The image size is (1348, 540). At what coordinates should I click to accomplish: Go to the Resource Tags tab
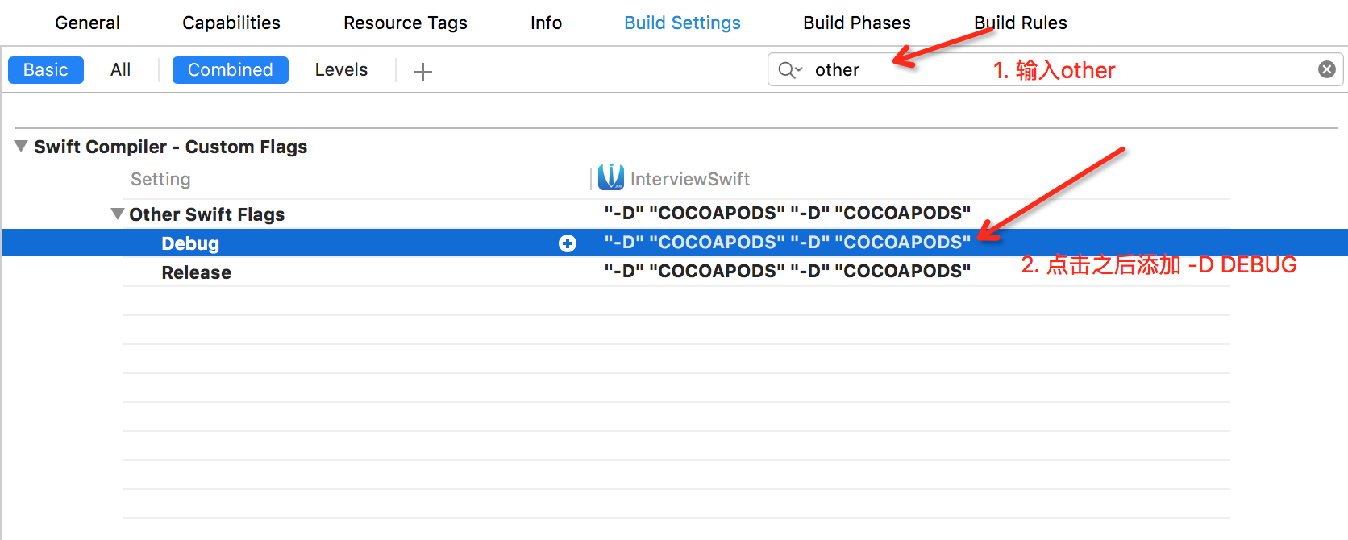tap(406, 23)
